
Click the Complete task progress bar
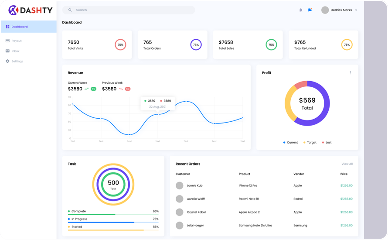[x=113, y=214]
